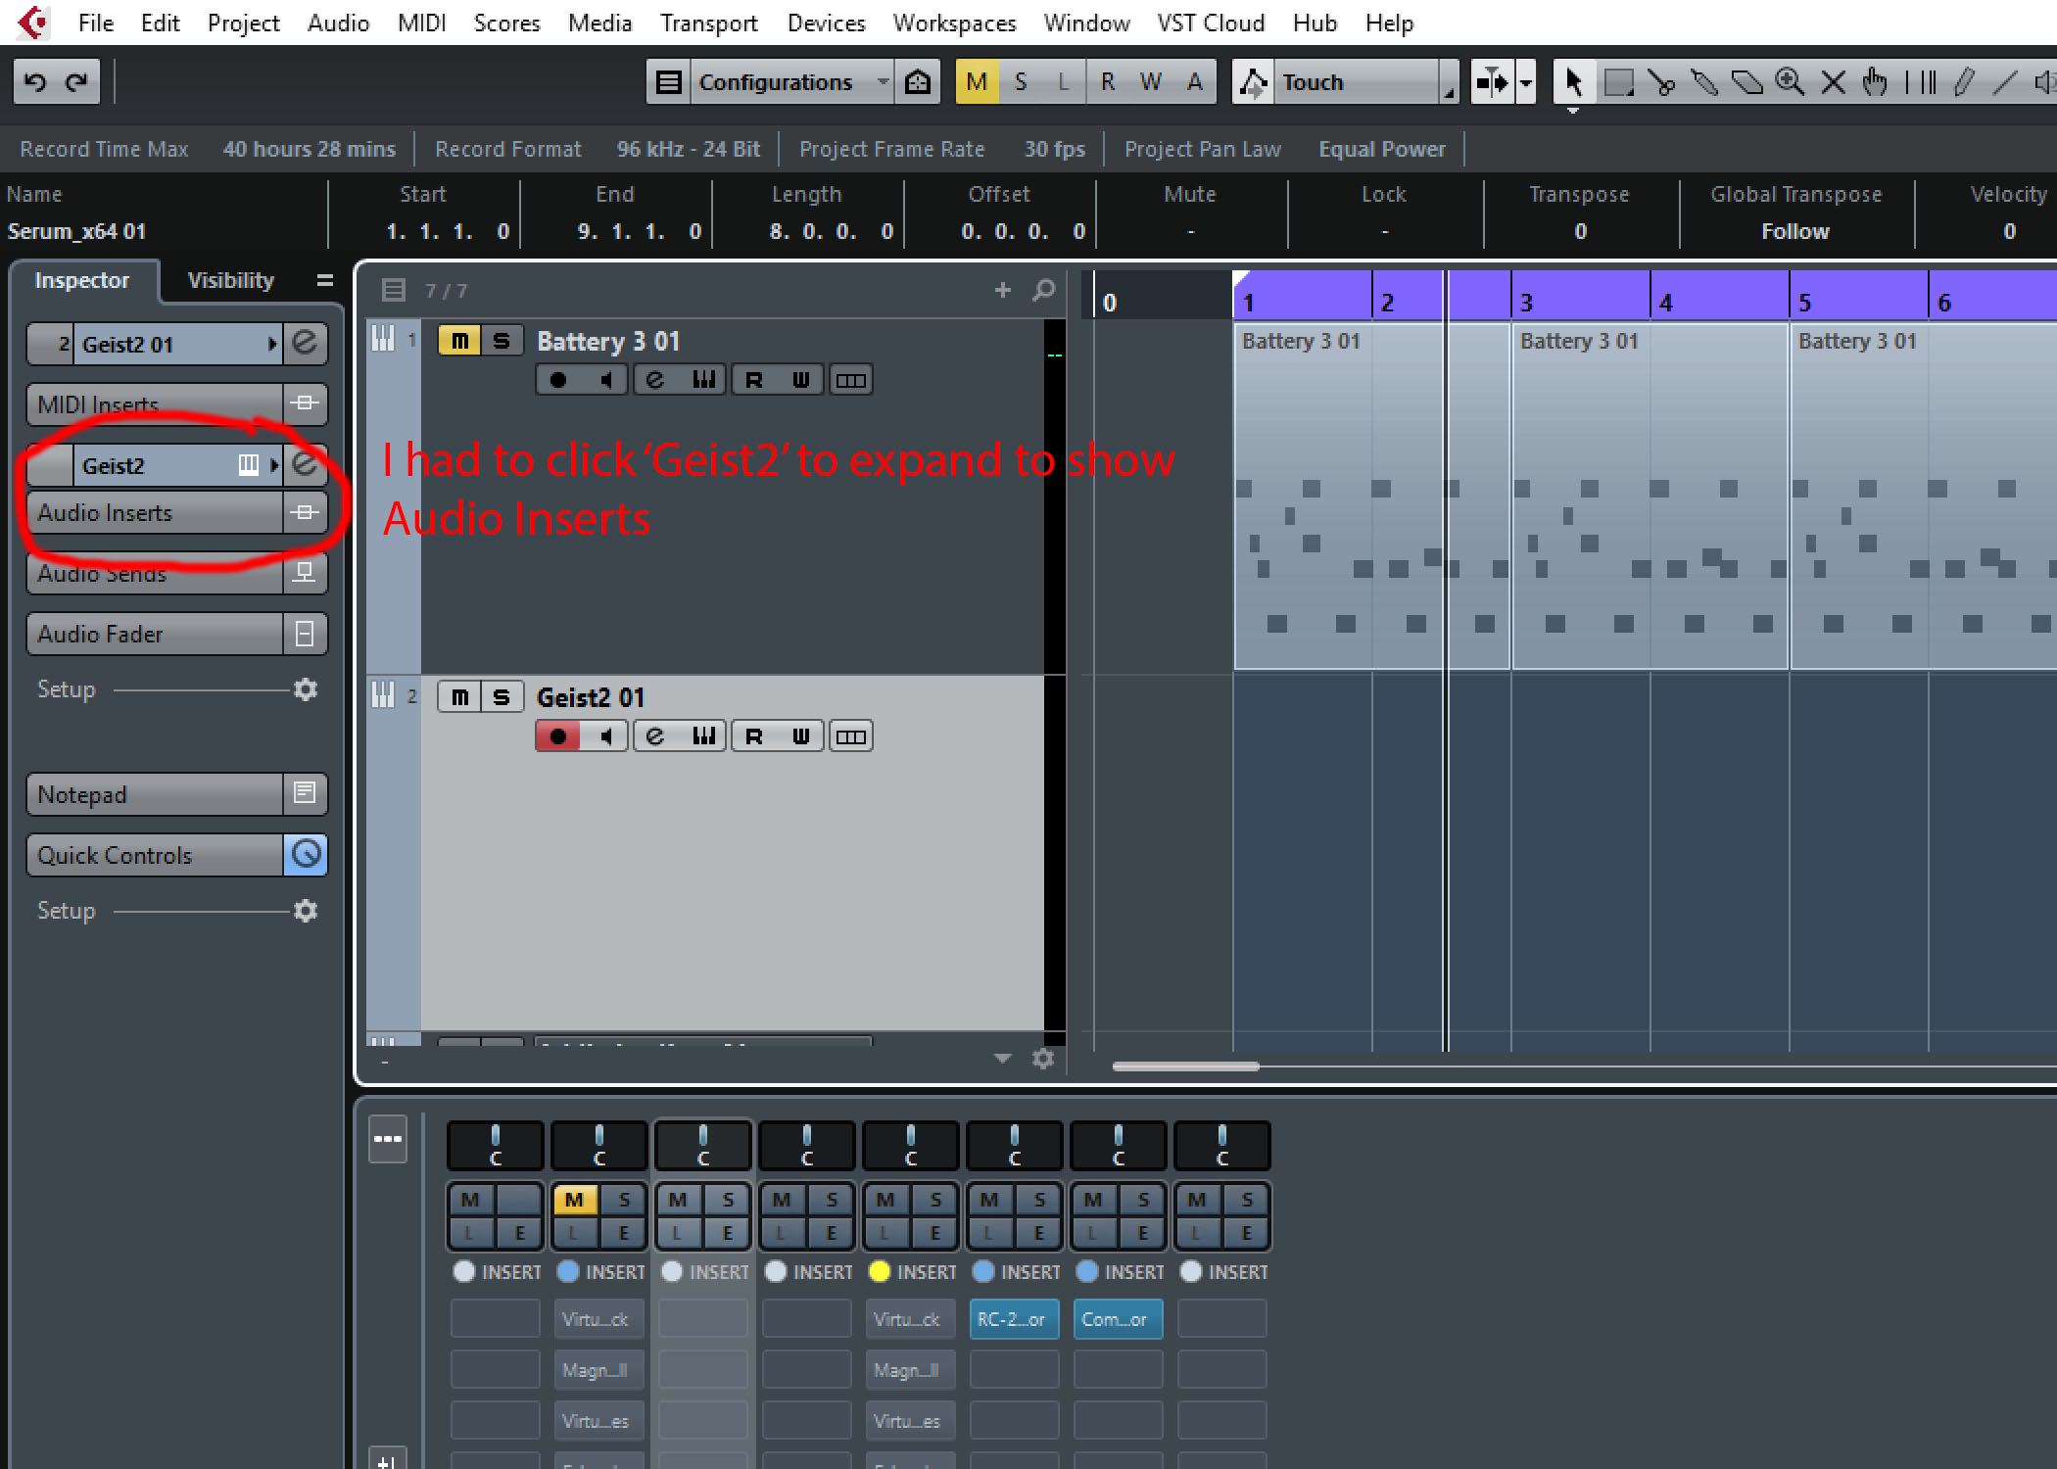Image resolution: width=2057 pixels, height=1469 pixels.
Task: Click the Audio Fader section icon
Action: pos(305,634)
